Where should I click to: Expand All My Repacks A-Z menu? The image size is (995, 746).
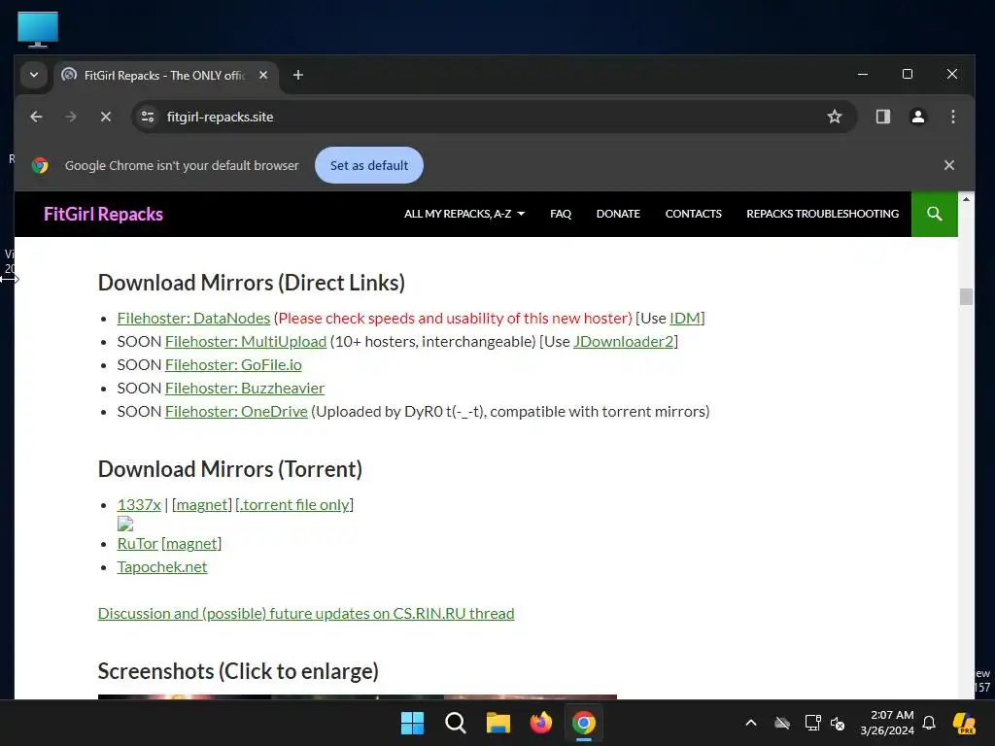[x=463, y=214]
